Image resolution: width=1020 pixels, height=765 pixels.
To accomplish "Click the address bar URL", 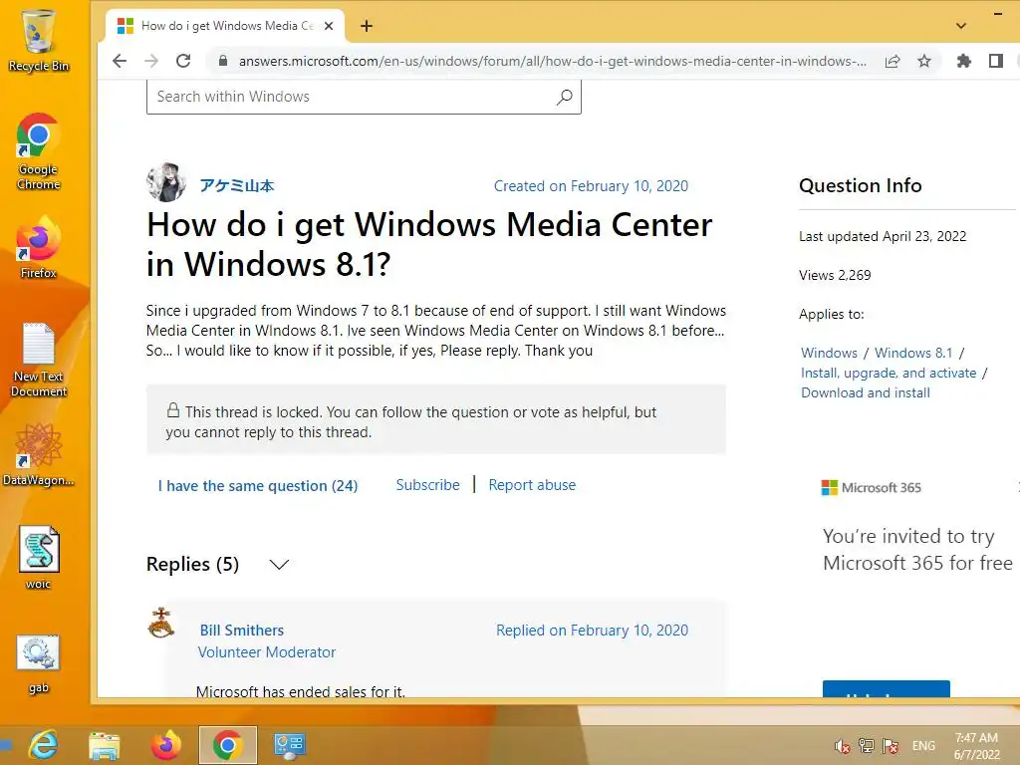I will 552,61.
